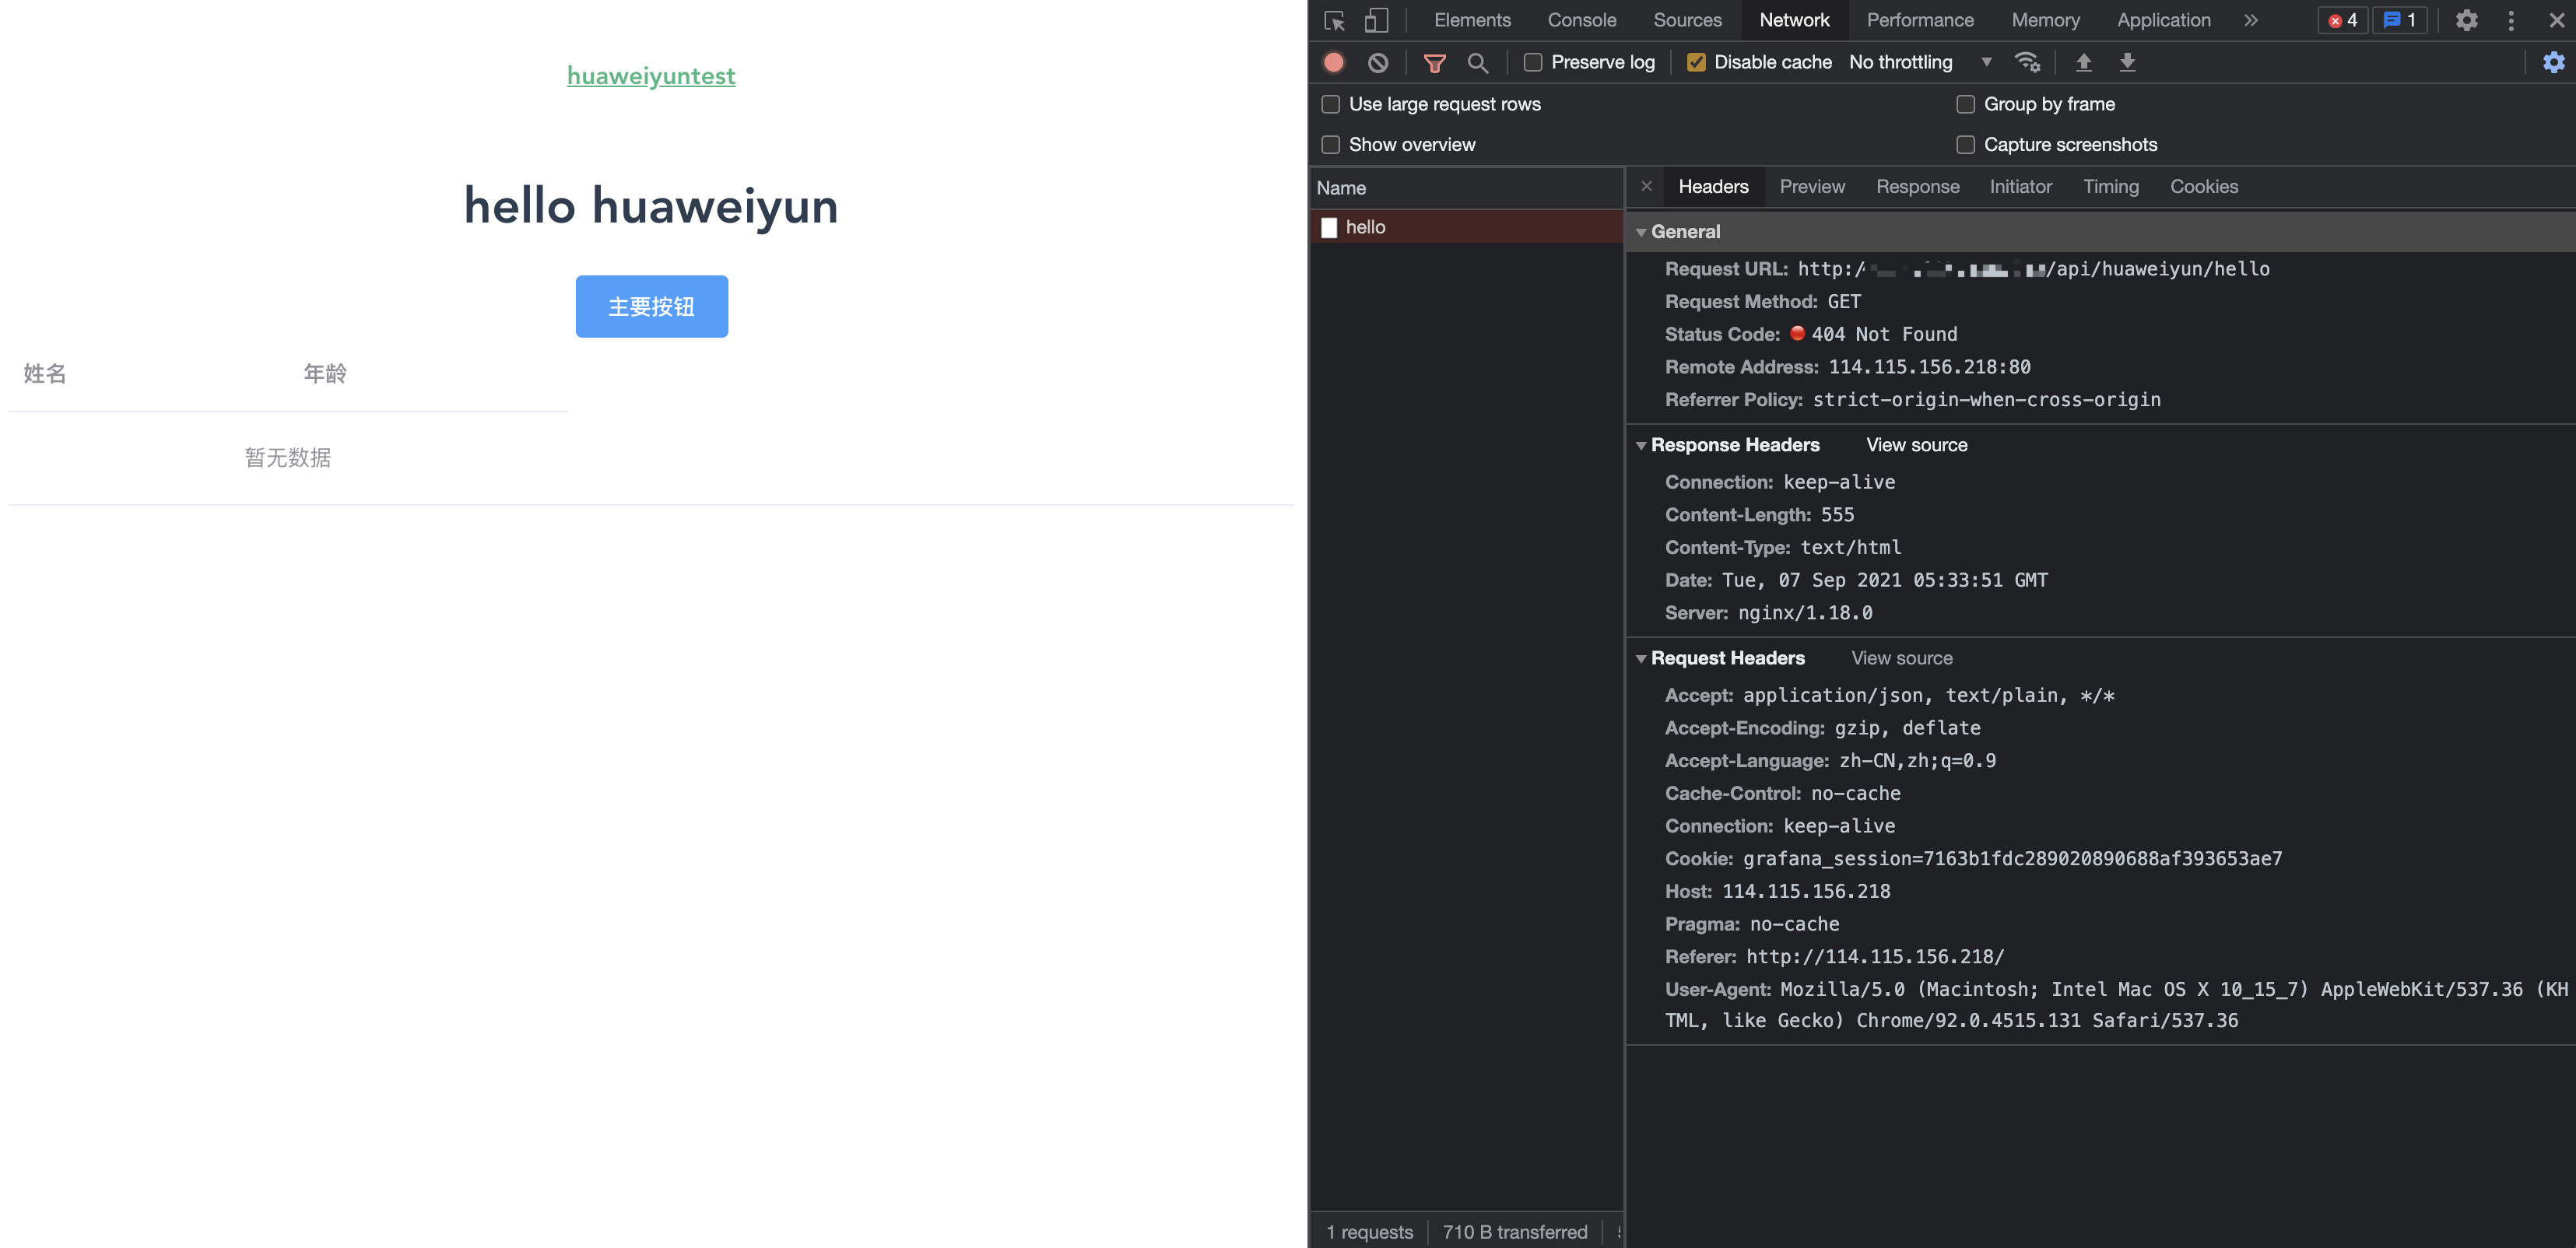This screenshot has height=1248, width=2576.
Task: Enable the Preserve log checkbox
Action: (1533, 62)
